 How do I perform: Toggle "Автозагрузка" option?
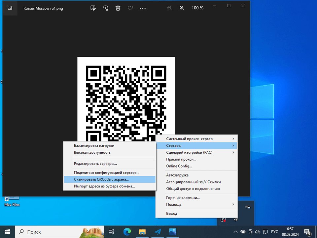point(196,175)
